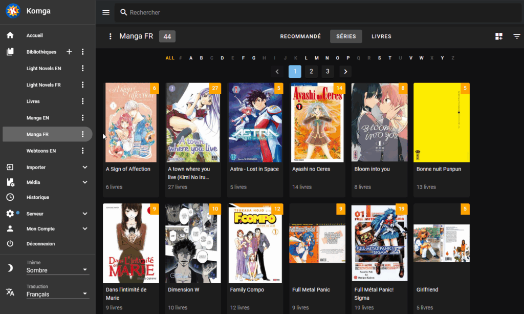Click the Importer icon in sidebar

(10, 167)
